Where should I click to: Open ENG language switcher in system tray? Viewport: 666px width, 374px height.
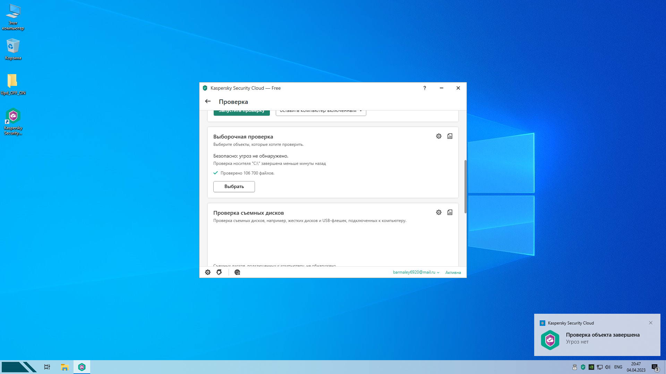618,367
